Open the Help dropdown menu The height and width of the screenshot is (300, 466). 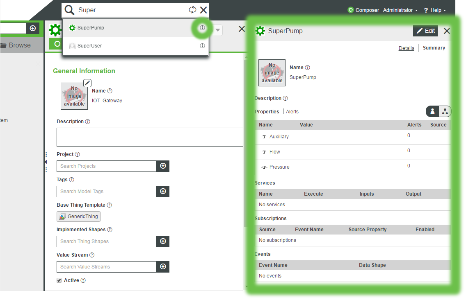pos(435,10)
